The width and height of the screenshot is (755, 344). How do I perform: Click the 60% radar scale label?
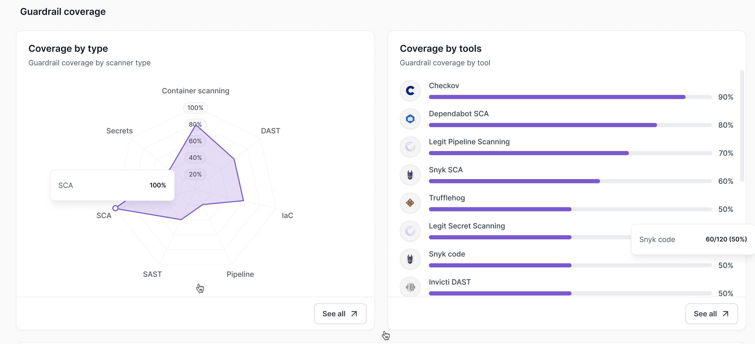[195, 141]
